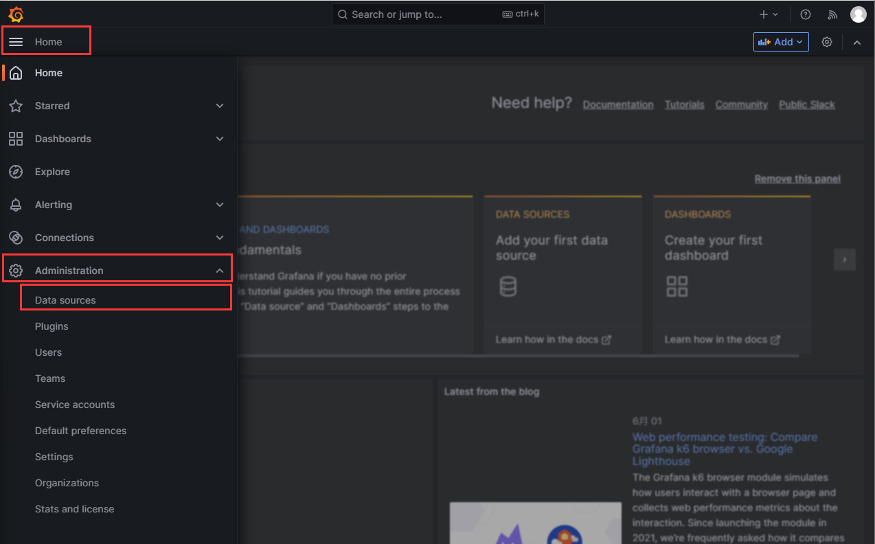875x544 pixels.
Task: Click the Remove this panel link
Action: (x=797, y=179)
